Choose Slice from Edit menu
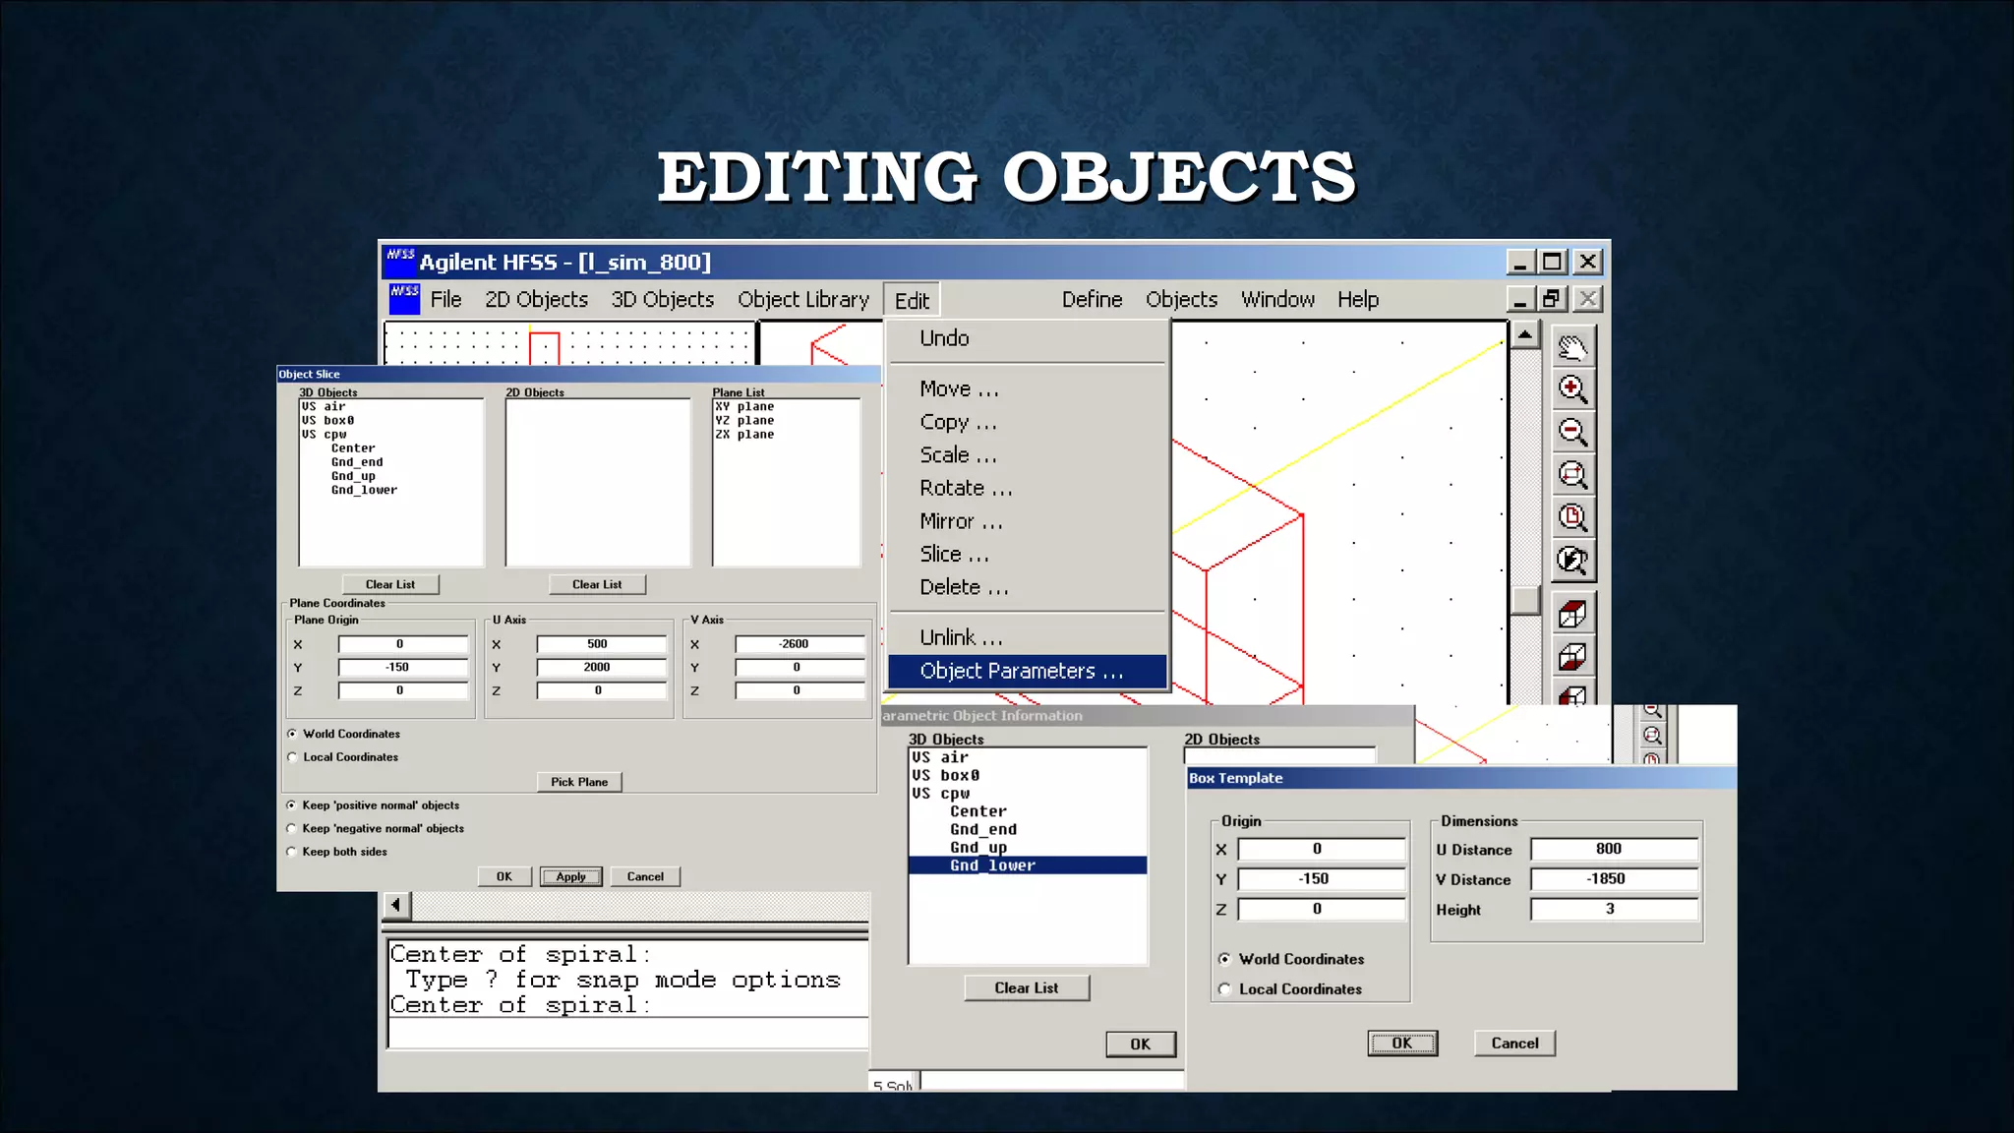Viewport: 2014px width, 1133px height. coord(1028,554)
